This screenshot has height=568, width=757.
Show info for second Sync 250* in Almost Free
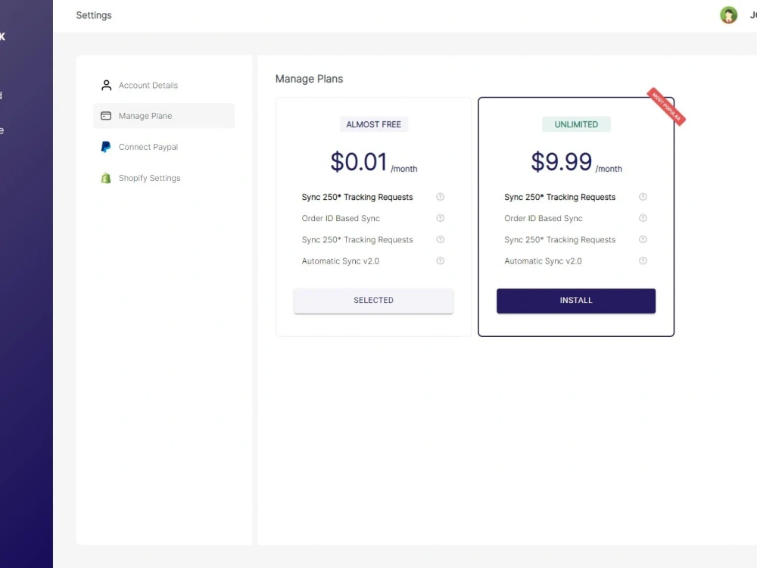click(x=441, y=239)
